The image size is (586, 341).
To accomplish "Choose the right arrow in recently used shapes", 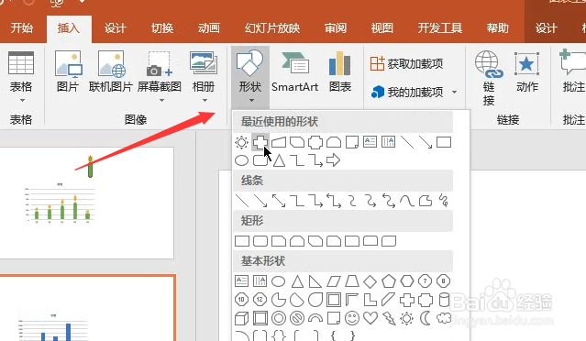I will coord(334,160).
